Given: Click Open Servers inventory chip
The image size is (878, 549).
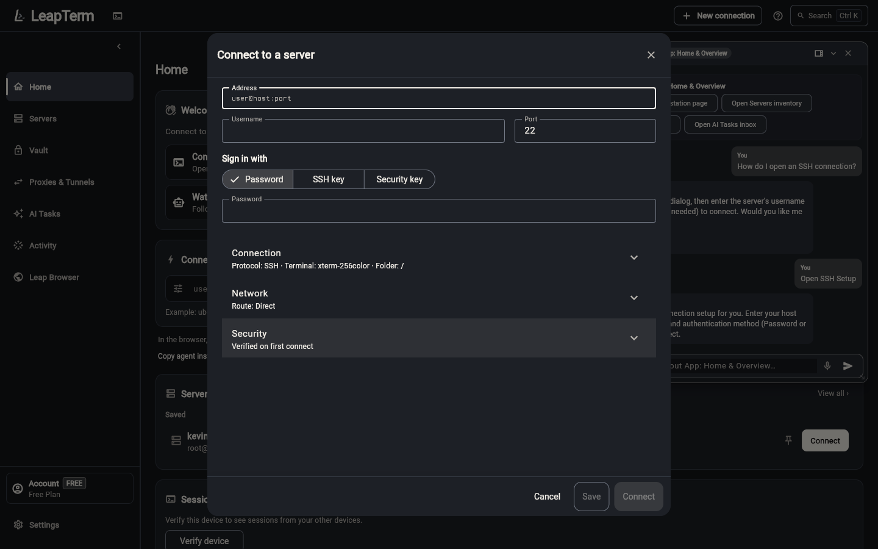Looking at the screenshot, I should [766, 103].
